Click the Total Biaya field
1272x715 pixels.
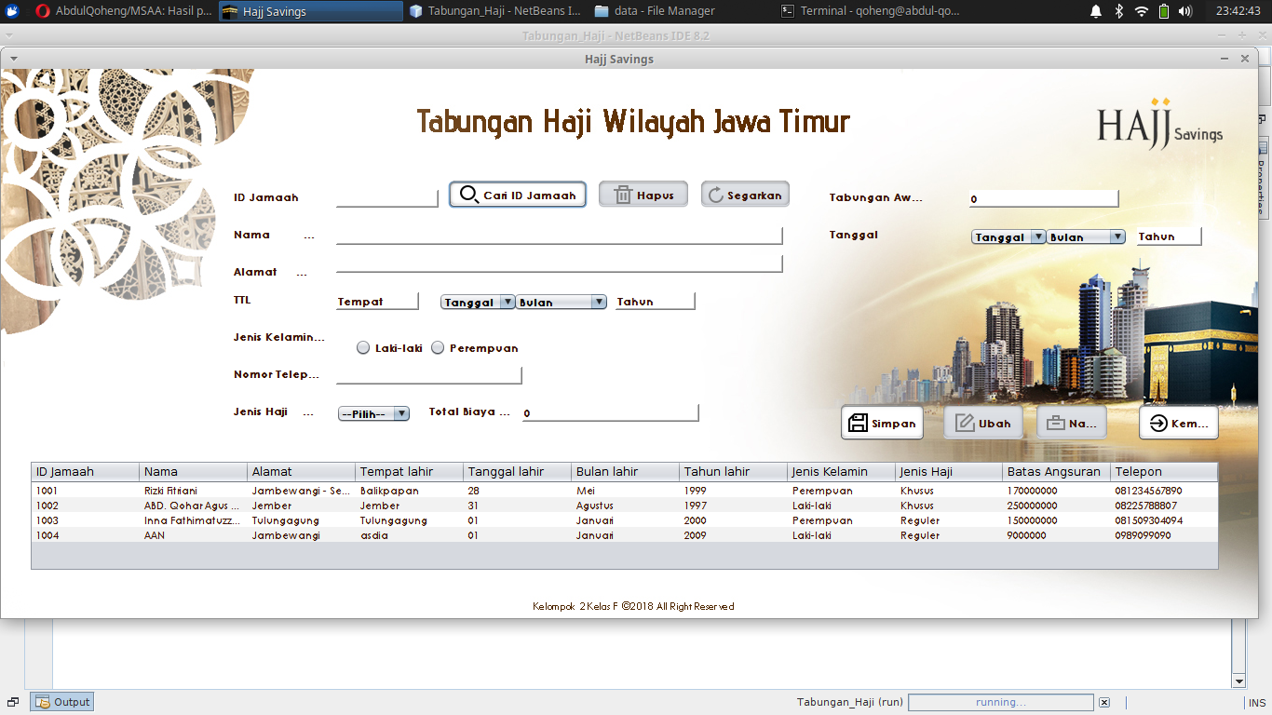click(x=610, y=412)
